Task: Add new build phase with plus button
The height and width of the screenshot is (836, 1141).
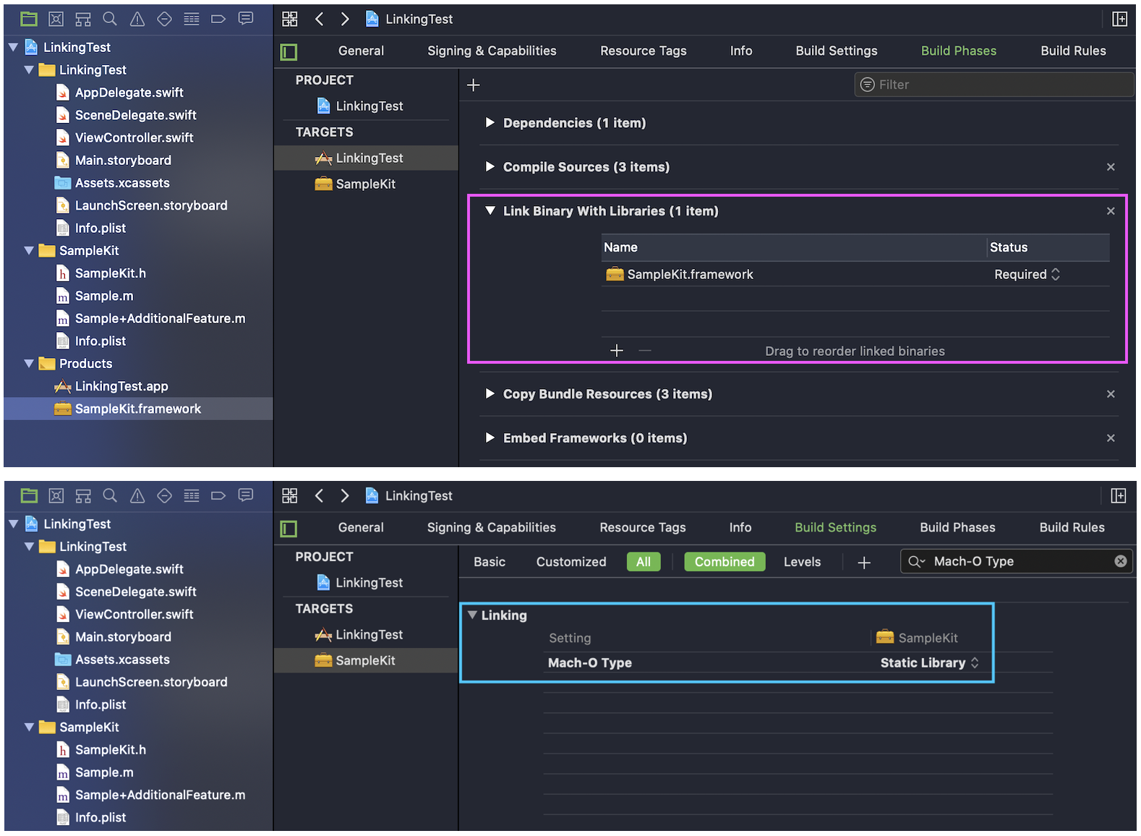Action: (474, 85)
